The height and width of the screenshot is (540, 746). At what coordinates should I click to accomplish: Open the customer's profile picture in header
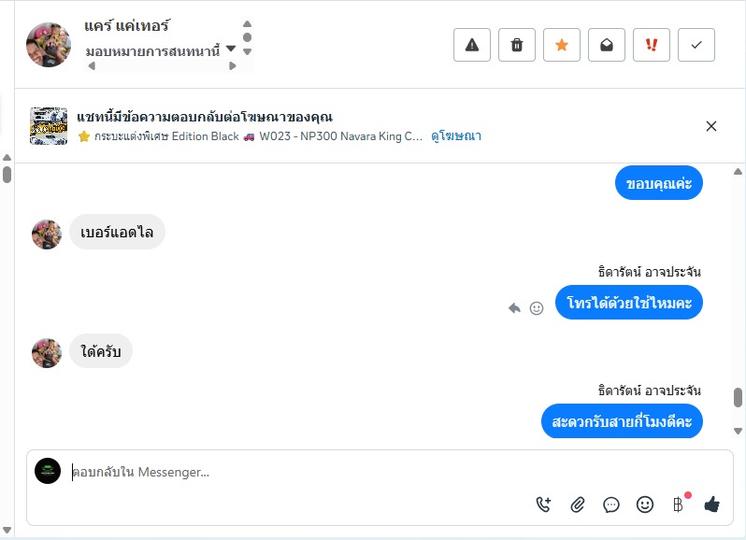click(x=49, y=45)
